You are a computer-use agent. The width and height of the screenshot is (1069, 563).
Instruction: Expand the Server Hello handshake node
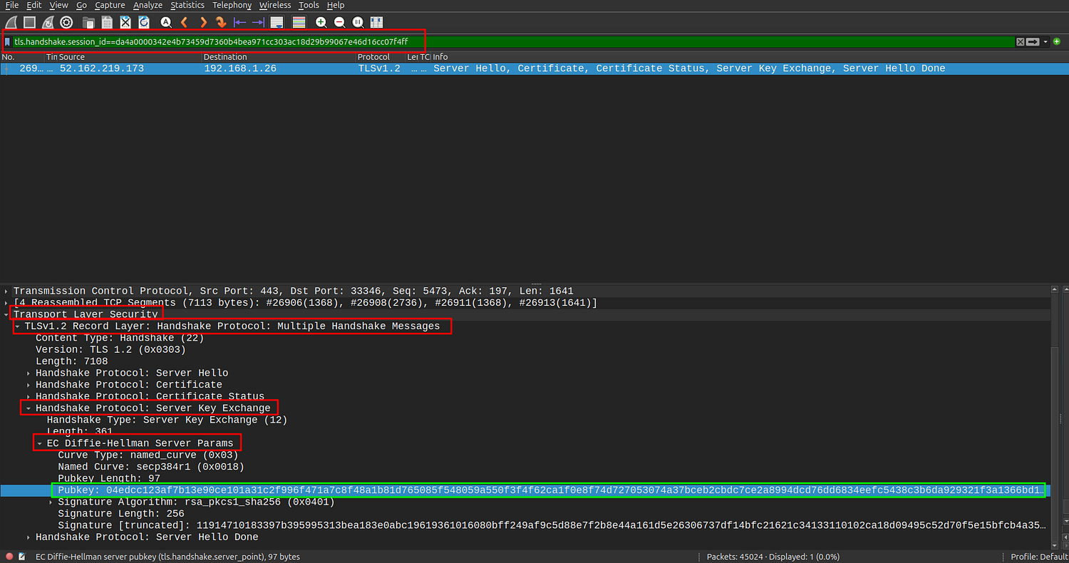(x=29, y=373)
